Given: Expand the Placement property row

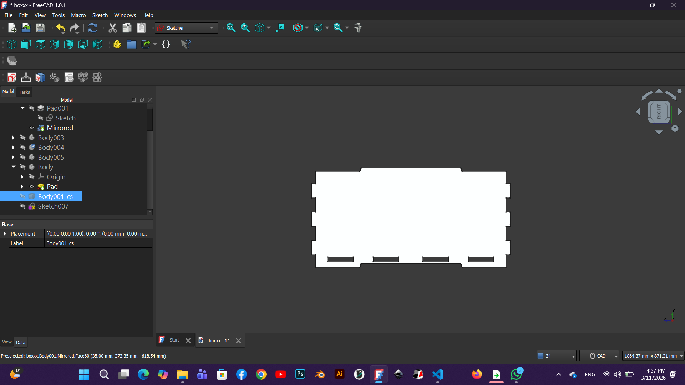Looking at the screenshot, I should pyautogui.click(x=5, y=234).
